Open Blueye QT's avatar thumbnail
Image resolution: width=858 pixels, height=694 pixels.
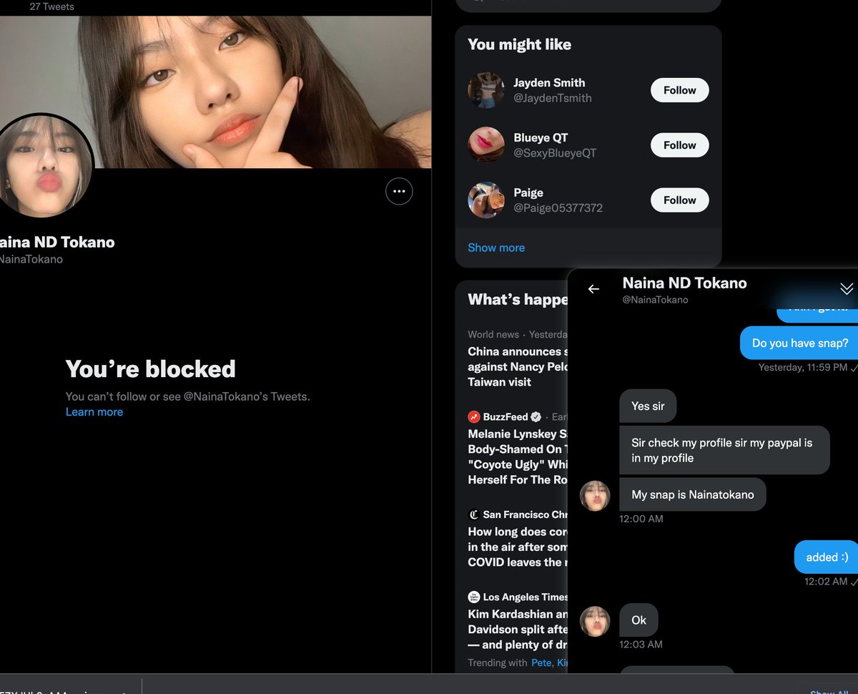[x=486, y=145]
